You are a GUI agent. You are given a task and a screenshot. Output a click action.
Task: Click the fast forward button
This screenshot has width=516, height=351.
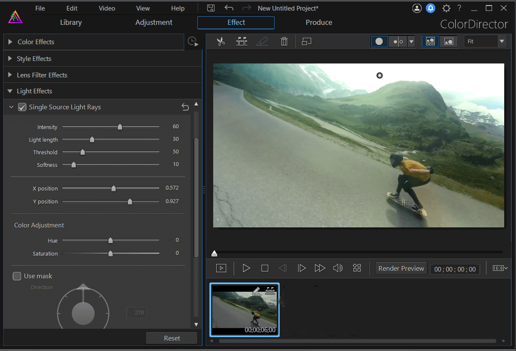[320, 268]
